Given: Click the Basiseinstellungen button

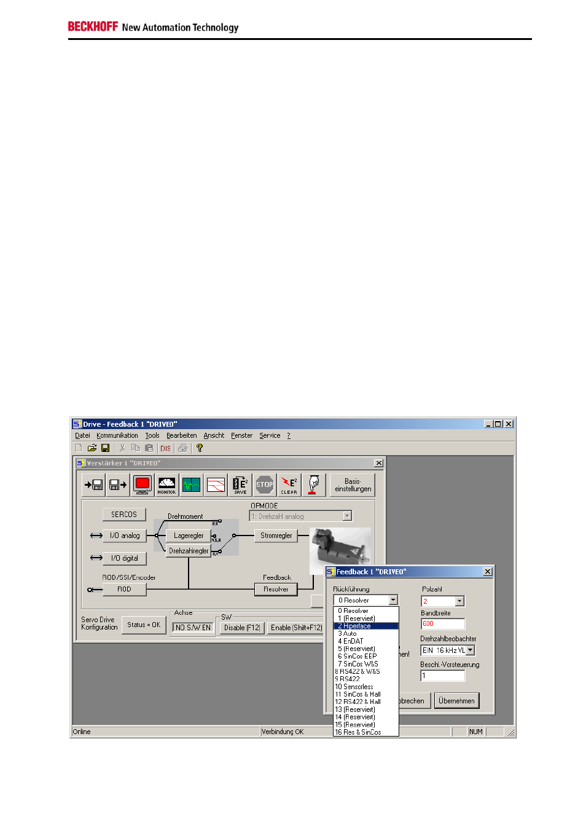Looking at the screenshot, I should pos(353,485).
